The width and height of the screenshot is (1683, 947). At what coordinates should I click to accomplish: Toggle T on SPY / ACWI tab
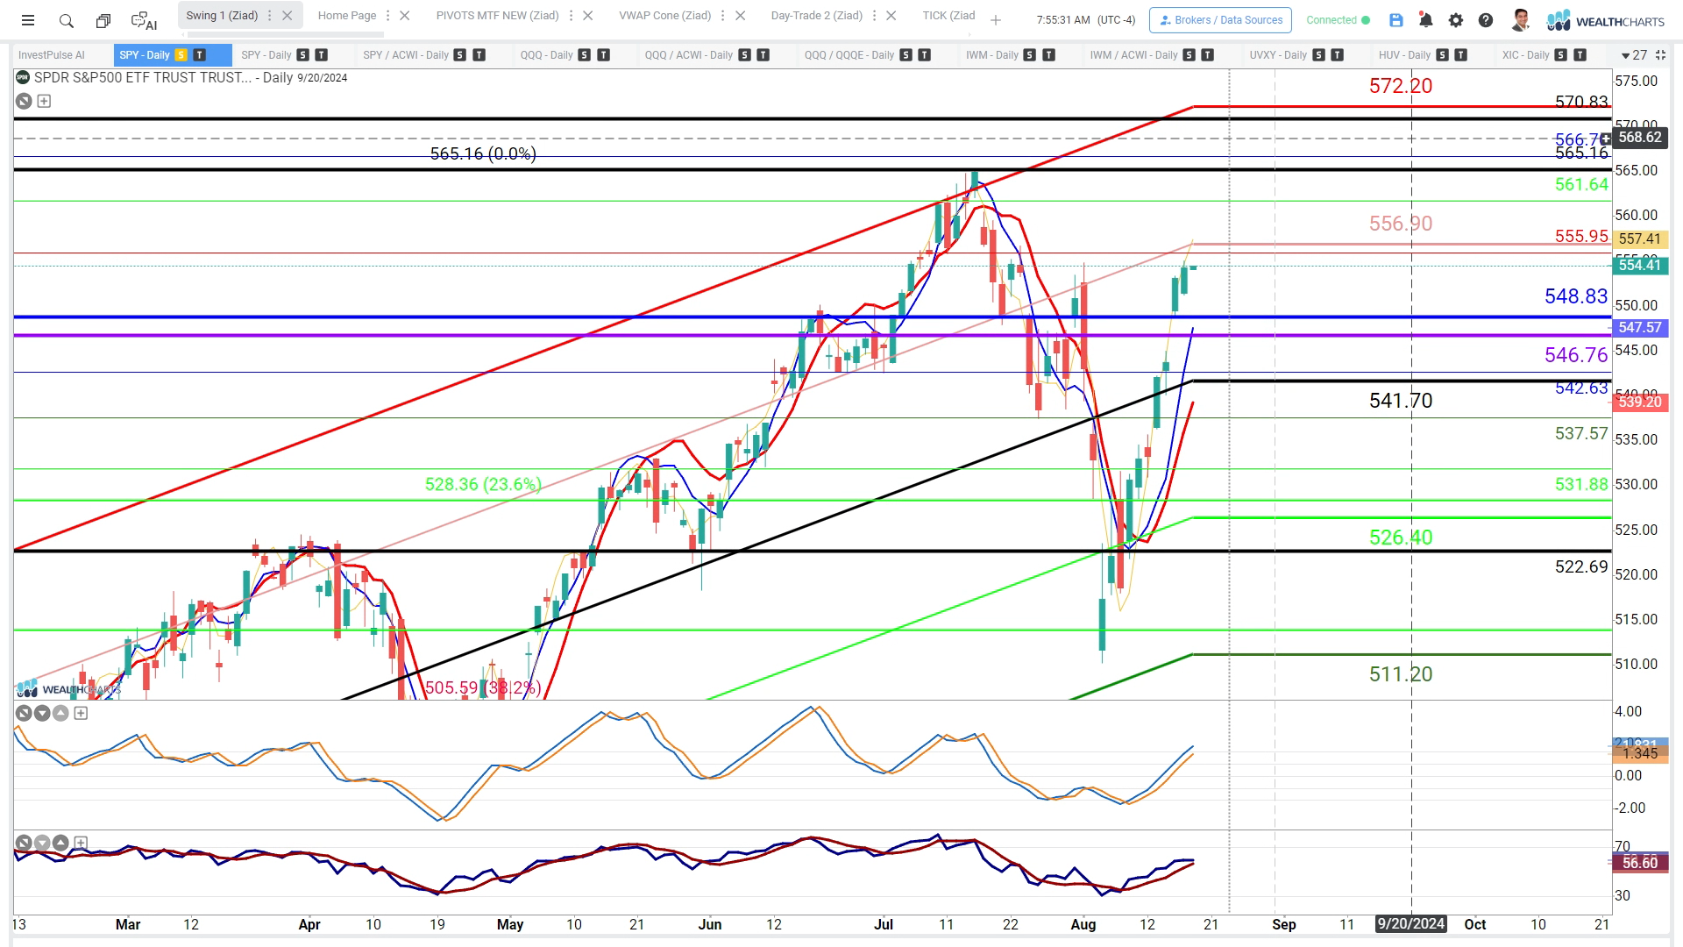[x=479, y=54]
